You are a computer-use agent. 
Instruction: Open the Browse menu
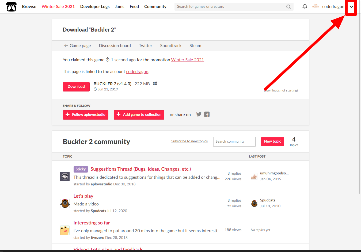[x=29, y=7]
